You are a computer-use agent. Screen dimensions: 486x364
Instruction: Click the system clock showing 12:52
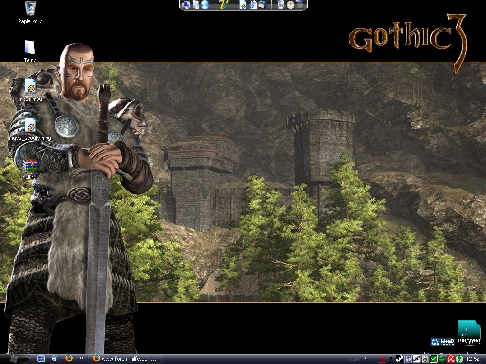click(x=473, y=359)
